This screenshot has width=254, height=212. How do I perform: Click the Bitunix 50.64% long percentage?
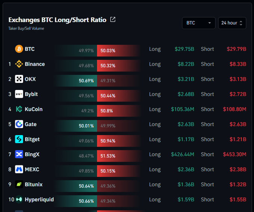click(x=86, y=186)
